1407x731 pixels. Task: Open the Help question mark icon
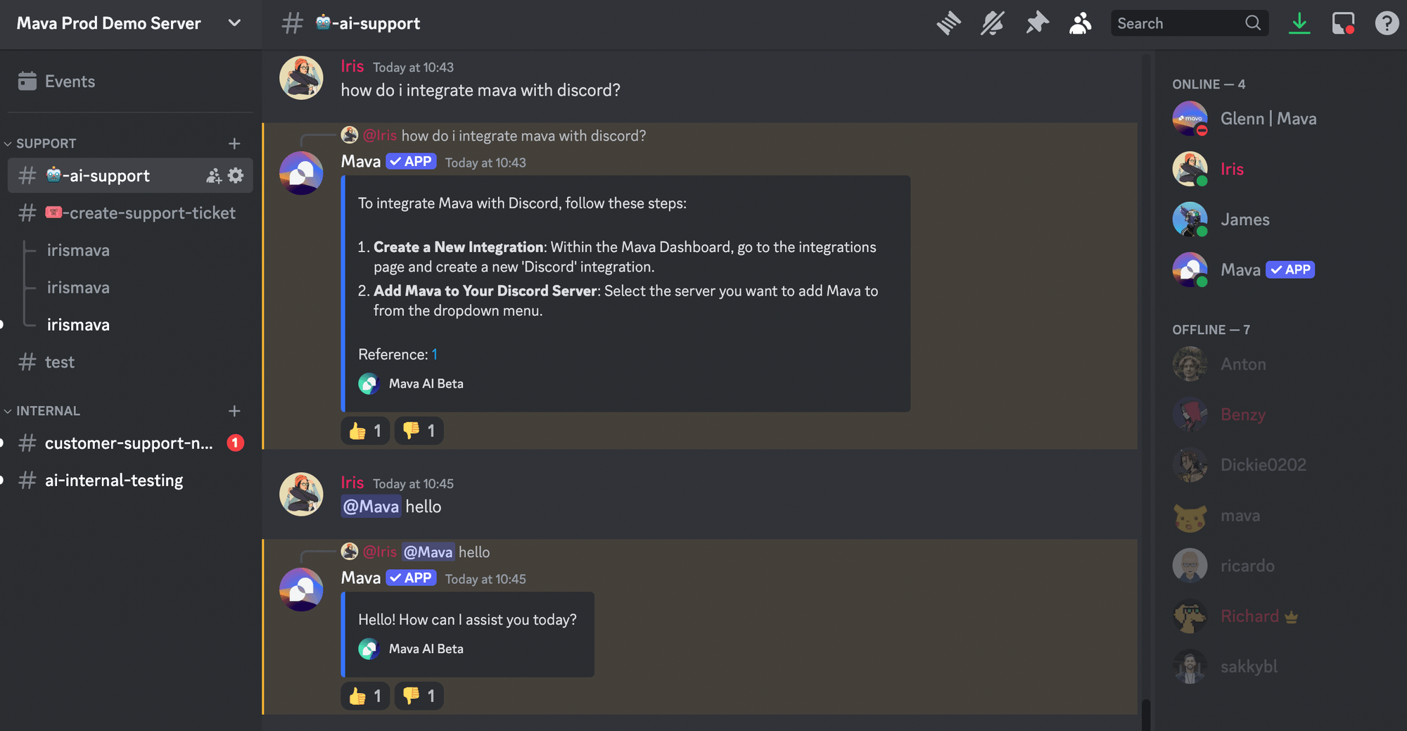(1386, 23)
